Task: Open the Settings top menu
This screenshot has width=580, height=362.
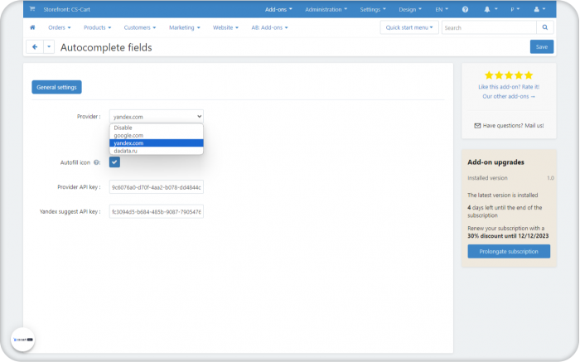Action: [373, 9]
